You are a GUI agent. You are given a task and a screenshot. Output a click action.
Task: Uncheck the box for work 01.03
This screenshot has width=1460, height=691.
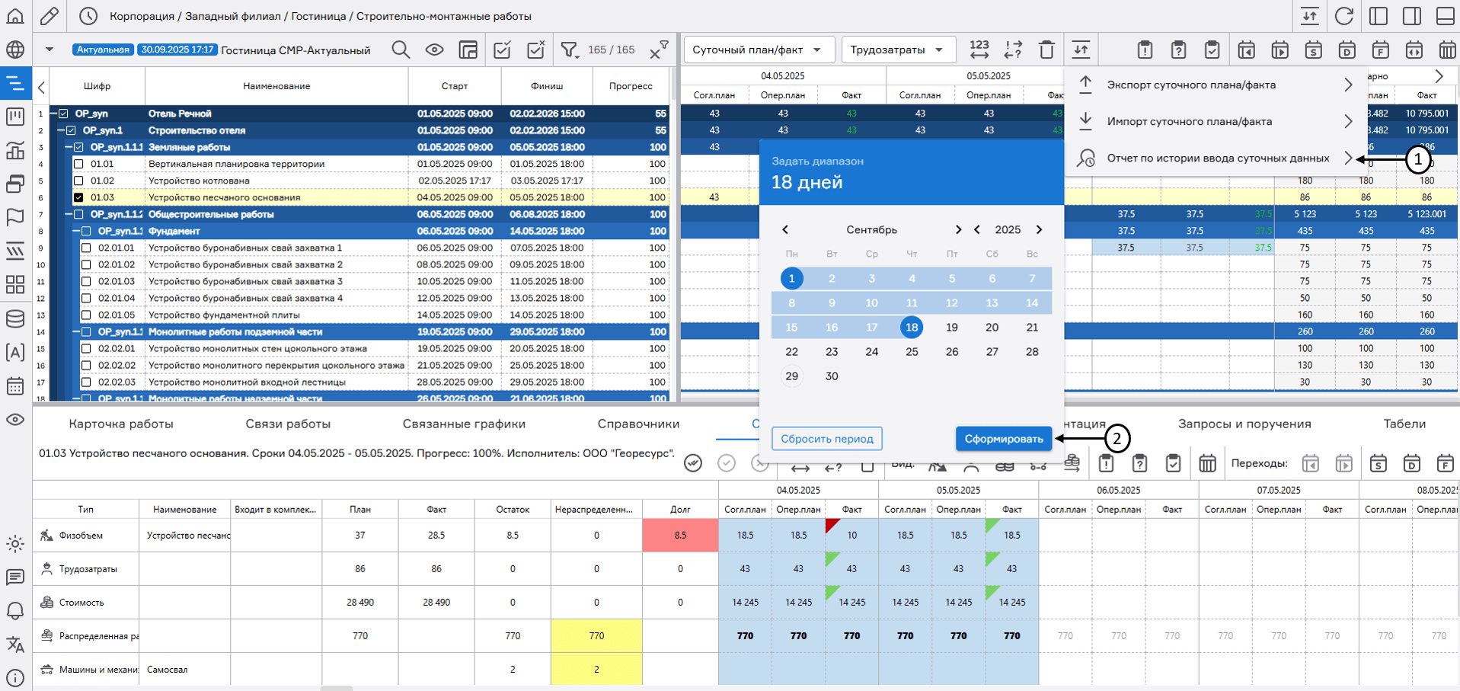point(78,197)
